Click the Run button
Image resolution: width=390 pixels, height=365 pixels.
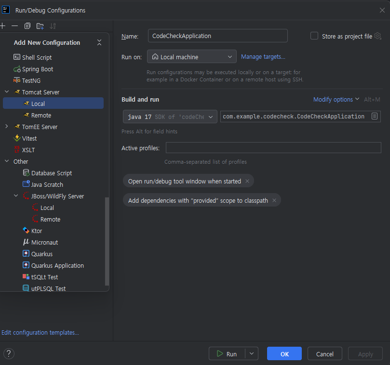tap(227, 353)
